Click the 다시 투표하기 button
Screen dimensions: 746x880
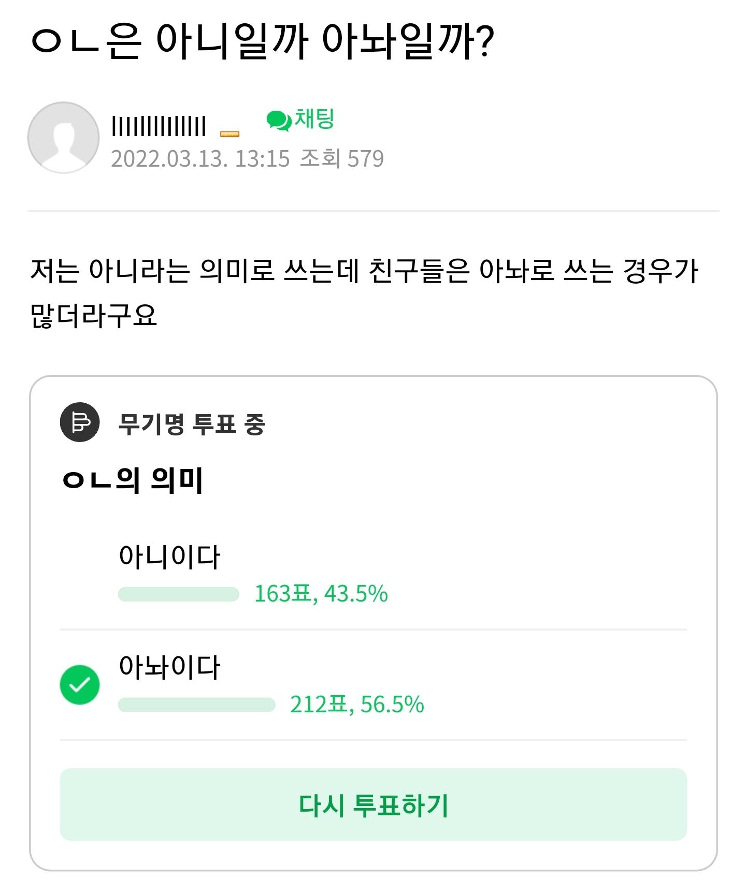(x=374, y=804)
